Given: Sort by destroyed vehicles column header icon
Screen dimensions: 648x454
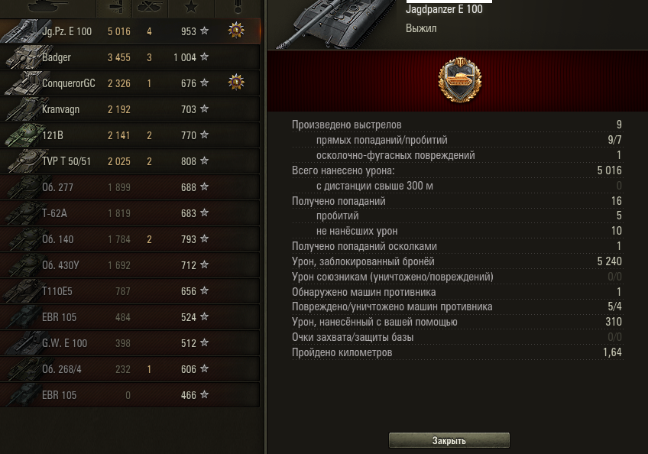Looking at the screenshot, I should (x=150, y=7).
